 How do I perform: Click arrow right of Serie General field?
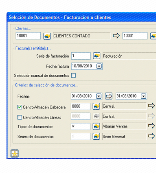point(152,136)
